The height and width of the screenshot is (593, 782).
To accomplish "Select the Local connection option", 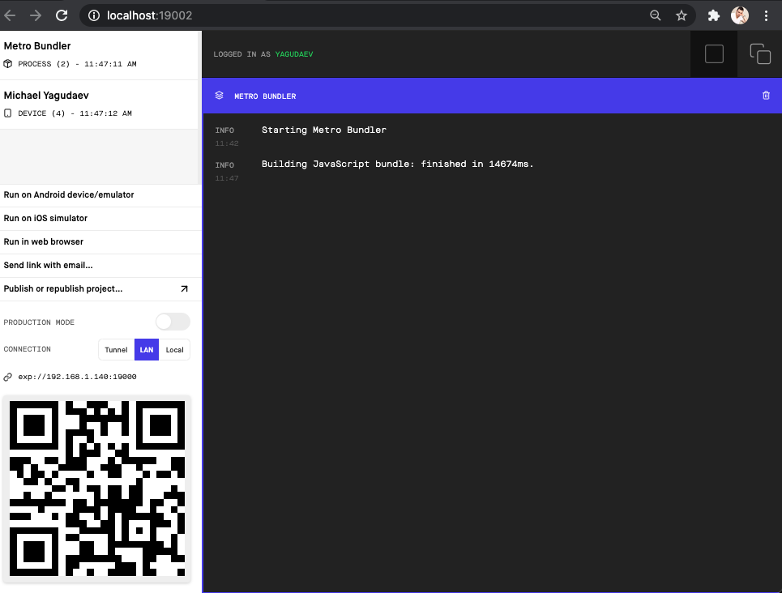I will click(174, 349).
